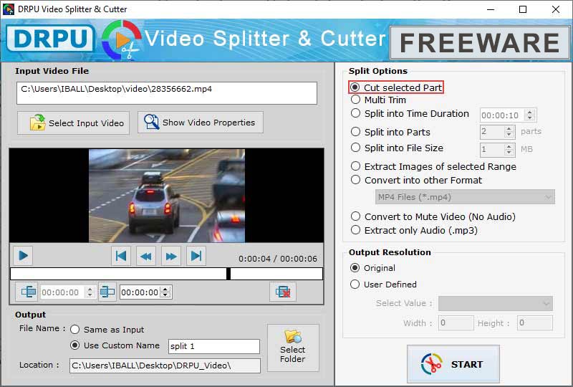Image resolution: width=573 pixels, height=387 pixels.
Task: Click the set end marker icon
Action: pyautogui.click(x=107, y=292)
